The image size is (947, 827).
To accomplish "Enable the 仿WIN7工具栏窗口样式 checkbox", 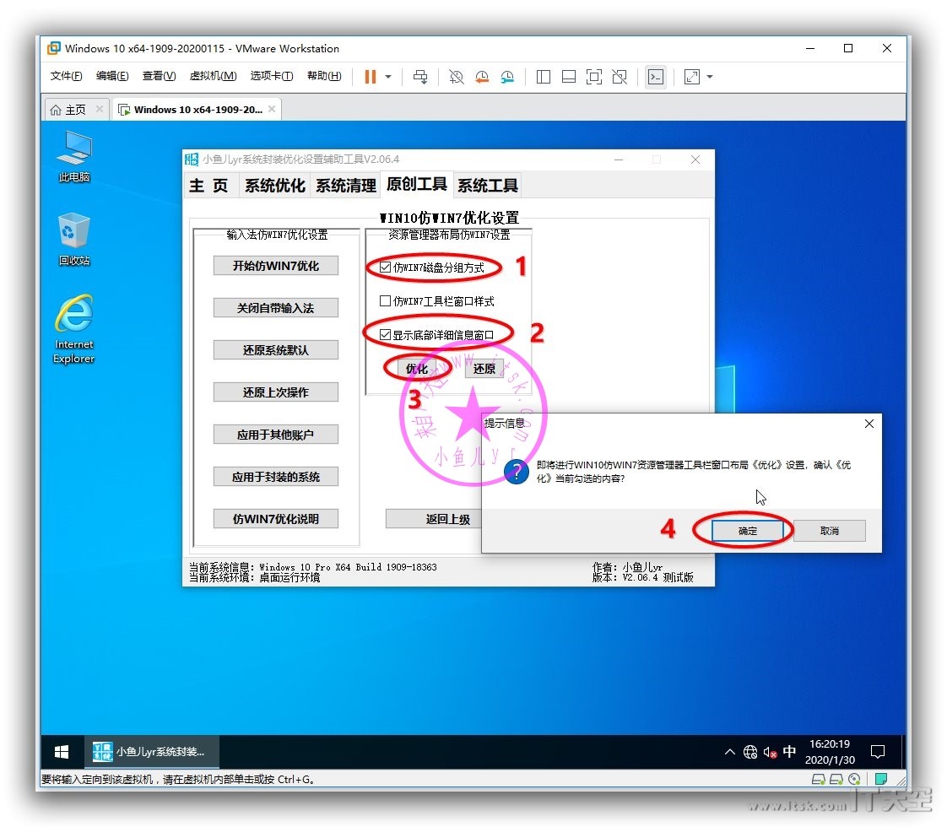I will tap(386, 300).
